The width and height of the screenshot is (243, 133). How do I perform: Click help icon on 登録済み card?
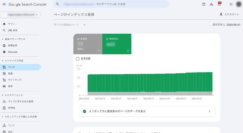click(128, 51)
